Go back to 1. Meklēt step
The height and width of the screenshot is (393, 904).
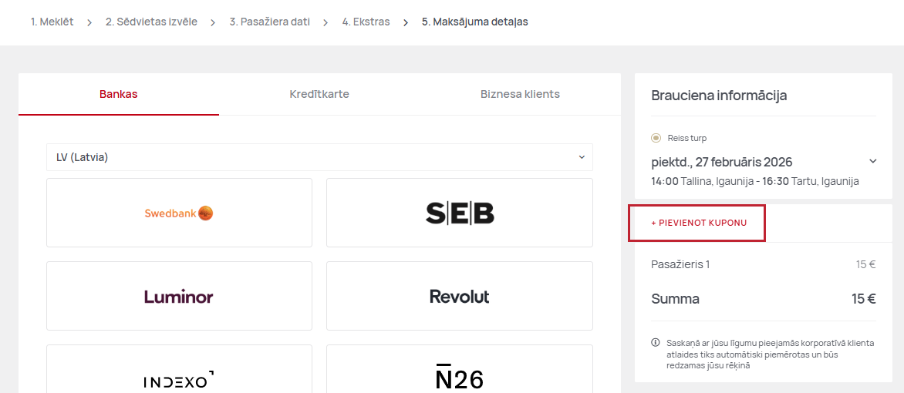click(x=52, y=22)
